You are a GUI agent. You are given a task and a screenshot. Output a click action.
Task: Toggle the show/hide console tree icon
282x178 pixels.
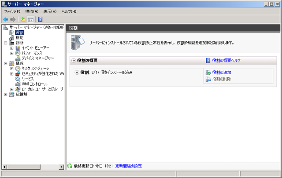click(30, 19)
